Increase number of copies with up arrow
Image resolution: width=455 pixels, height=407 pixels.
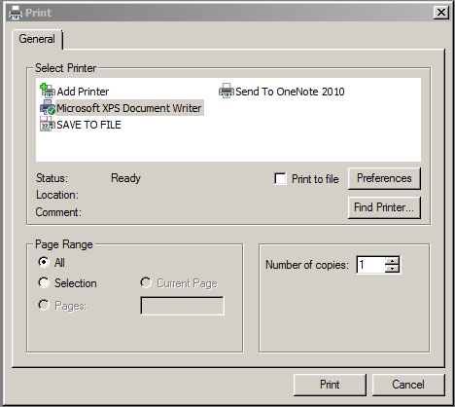392,261
